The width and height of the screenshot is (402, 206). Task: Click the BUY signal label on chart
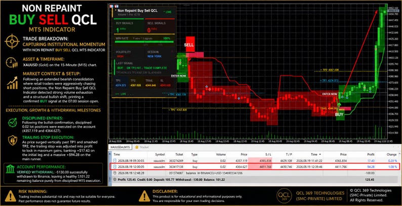coord(339,114)
